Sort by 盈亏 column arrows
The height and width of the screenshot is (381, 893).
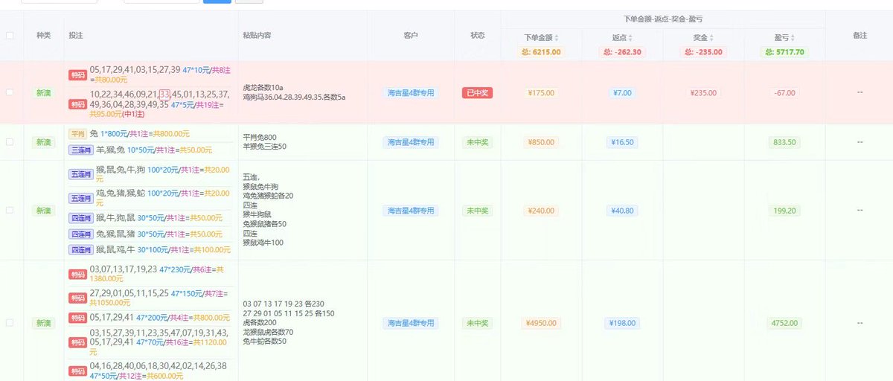click(x=793, y=38)
